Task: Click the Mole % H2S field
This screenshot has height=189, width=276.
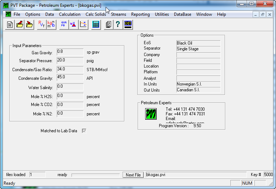Action: 70,96
